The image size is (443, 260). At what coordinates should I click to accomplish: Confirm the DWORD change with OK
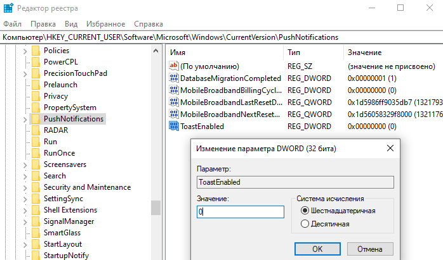pyautogui.click(x=317, y=249)
